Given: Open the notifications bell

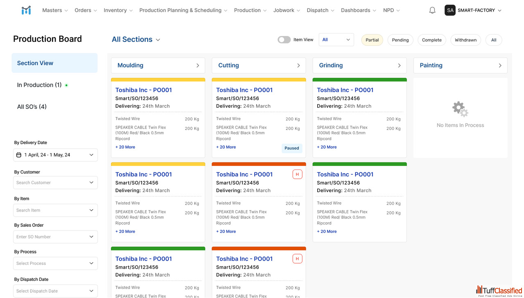Looking at the screenshot, I should pos(432,10).
